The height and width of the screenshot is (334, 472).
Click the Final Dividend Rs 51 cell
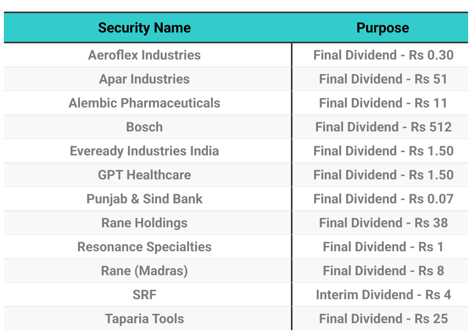coord(383,79)
